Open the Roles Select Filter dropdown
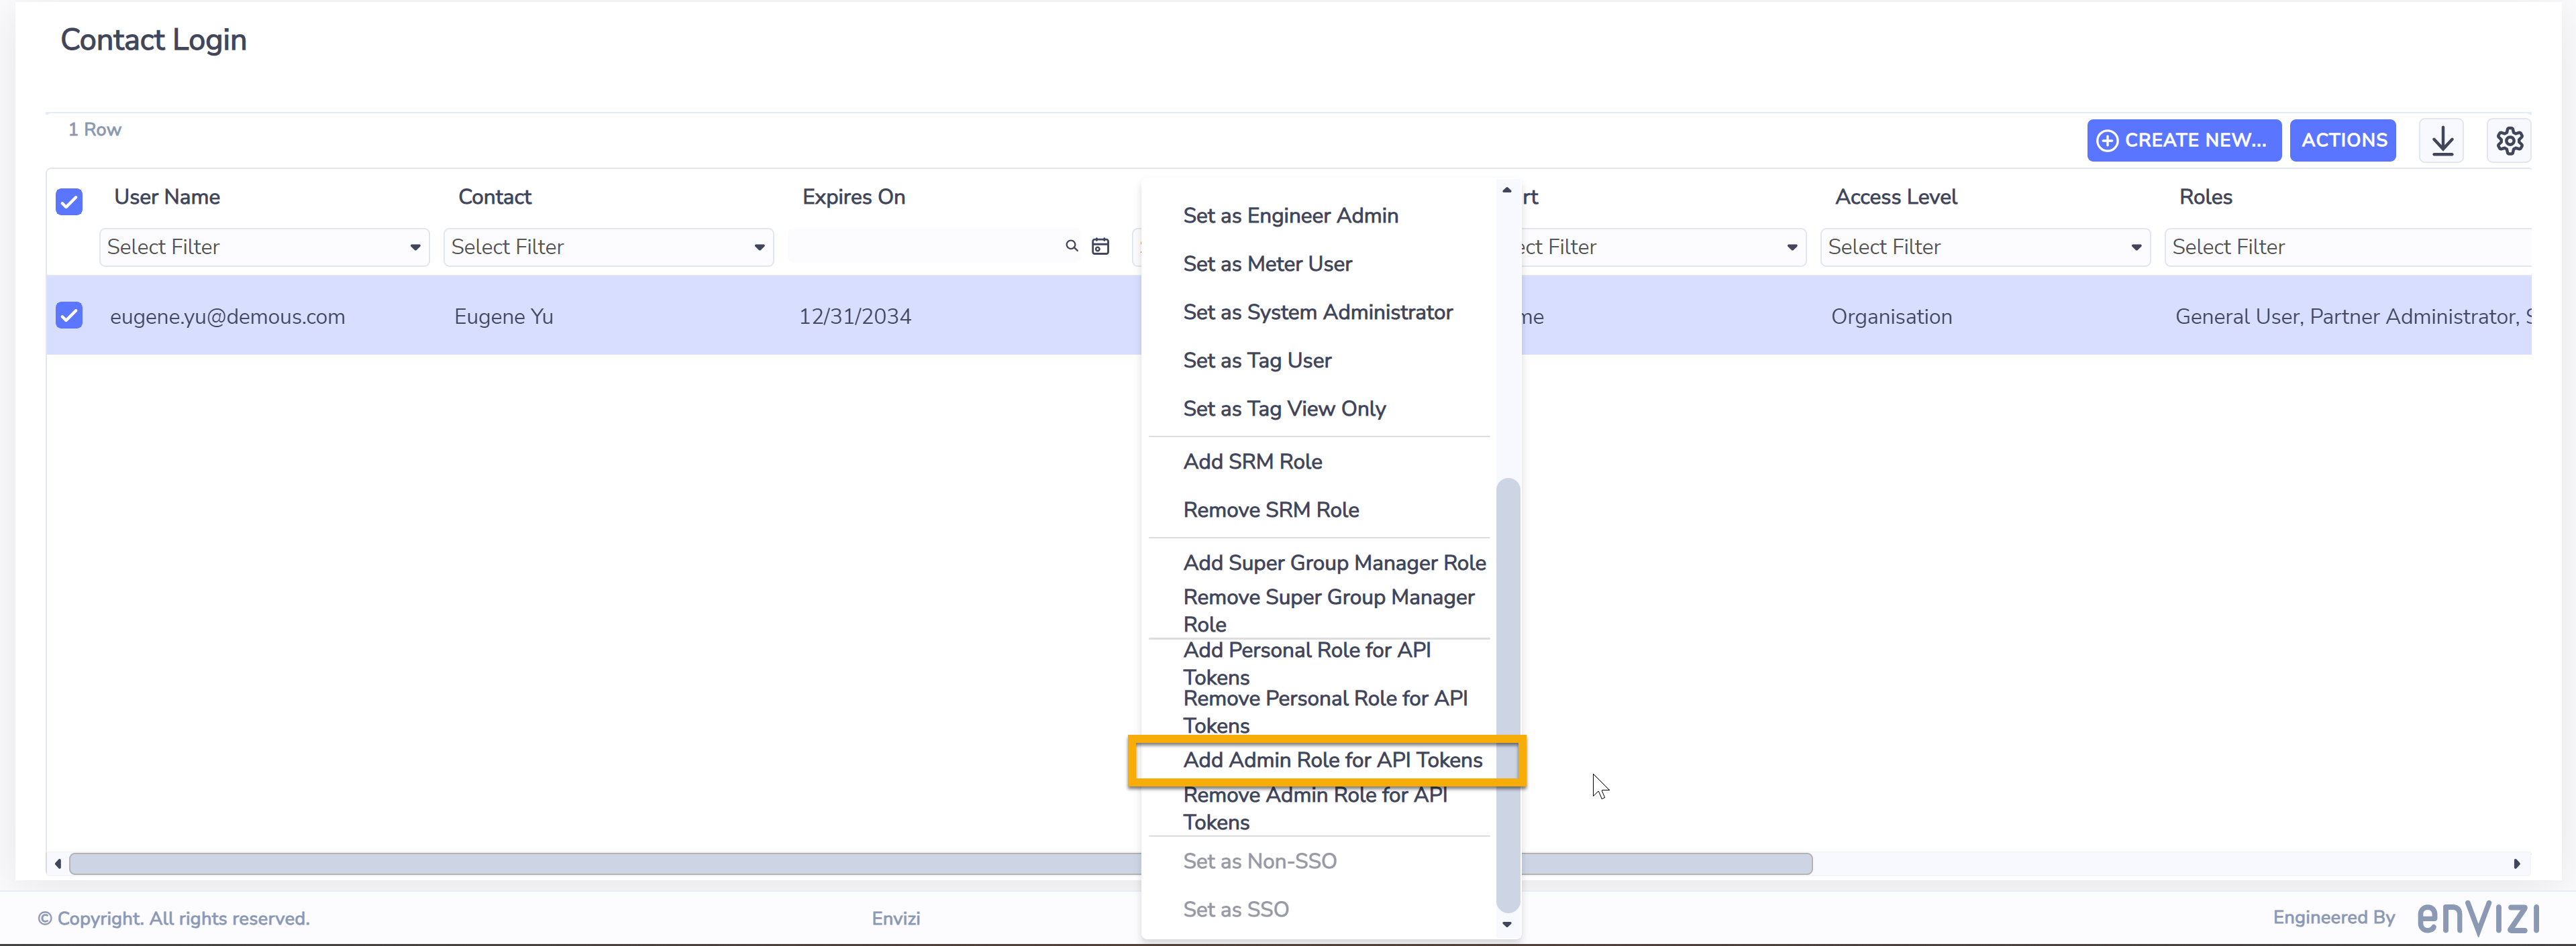The image size is (2576, 946). 2348,247
